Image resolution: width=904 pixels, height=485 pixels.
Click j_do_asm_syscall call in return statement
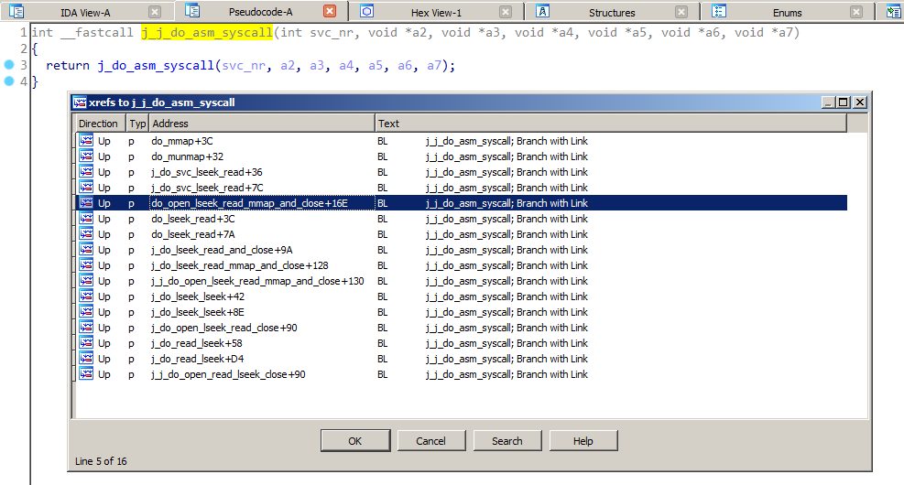(x=156, y=66)
